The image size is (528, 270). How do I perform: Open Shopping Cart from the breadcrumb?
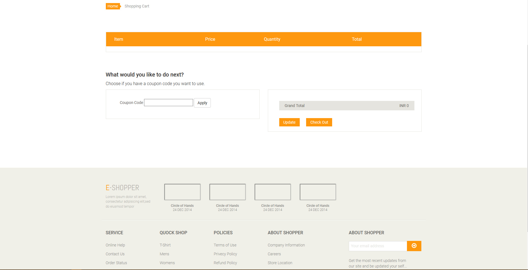[x=137, y=6]
